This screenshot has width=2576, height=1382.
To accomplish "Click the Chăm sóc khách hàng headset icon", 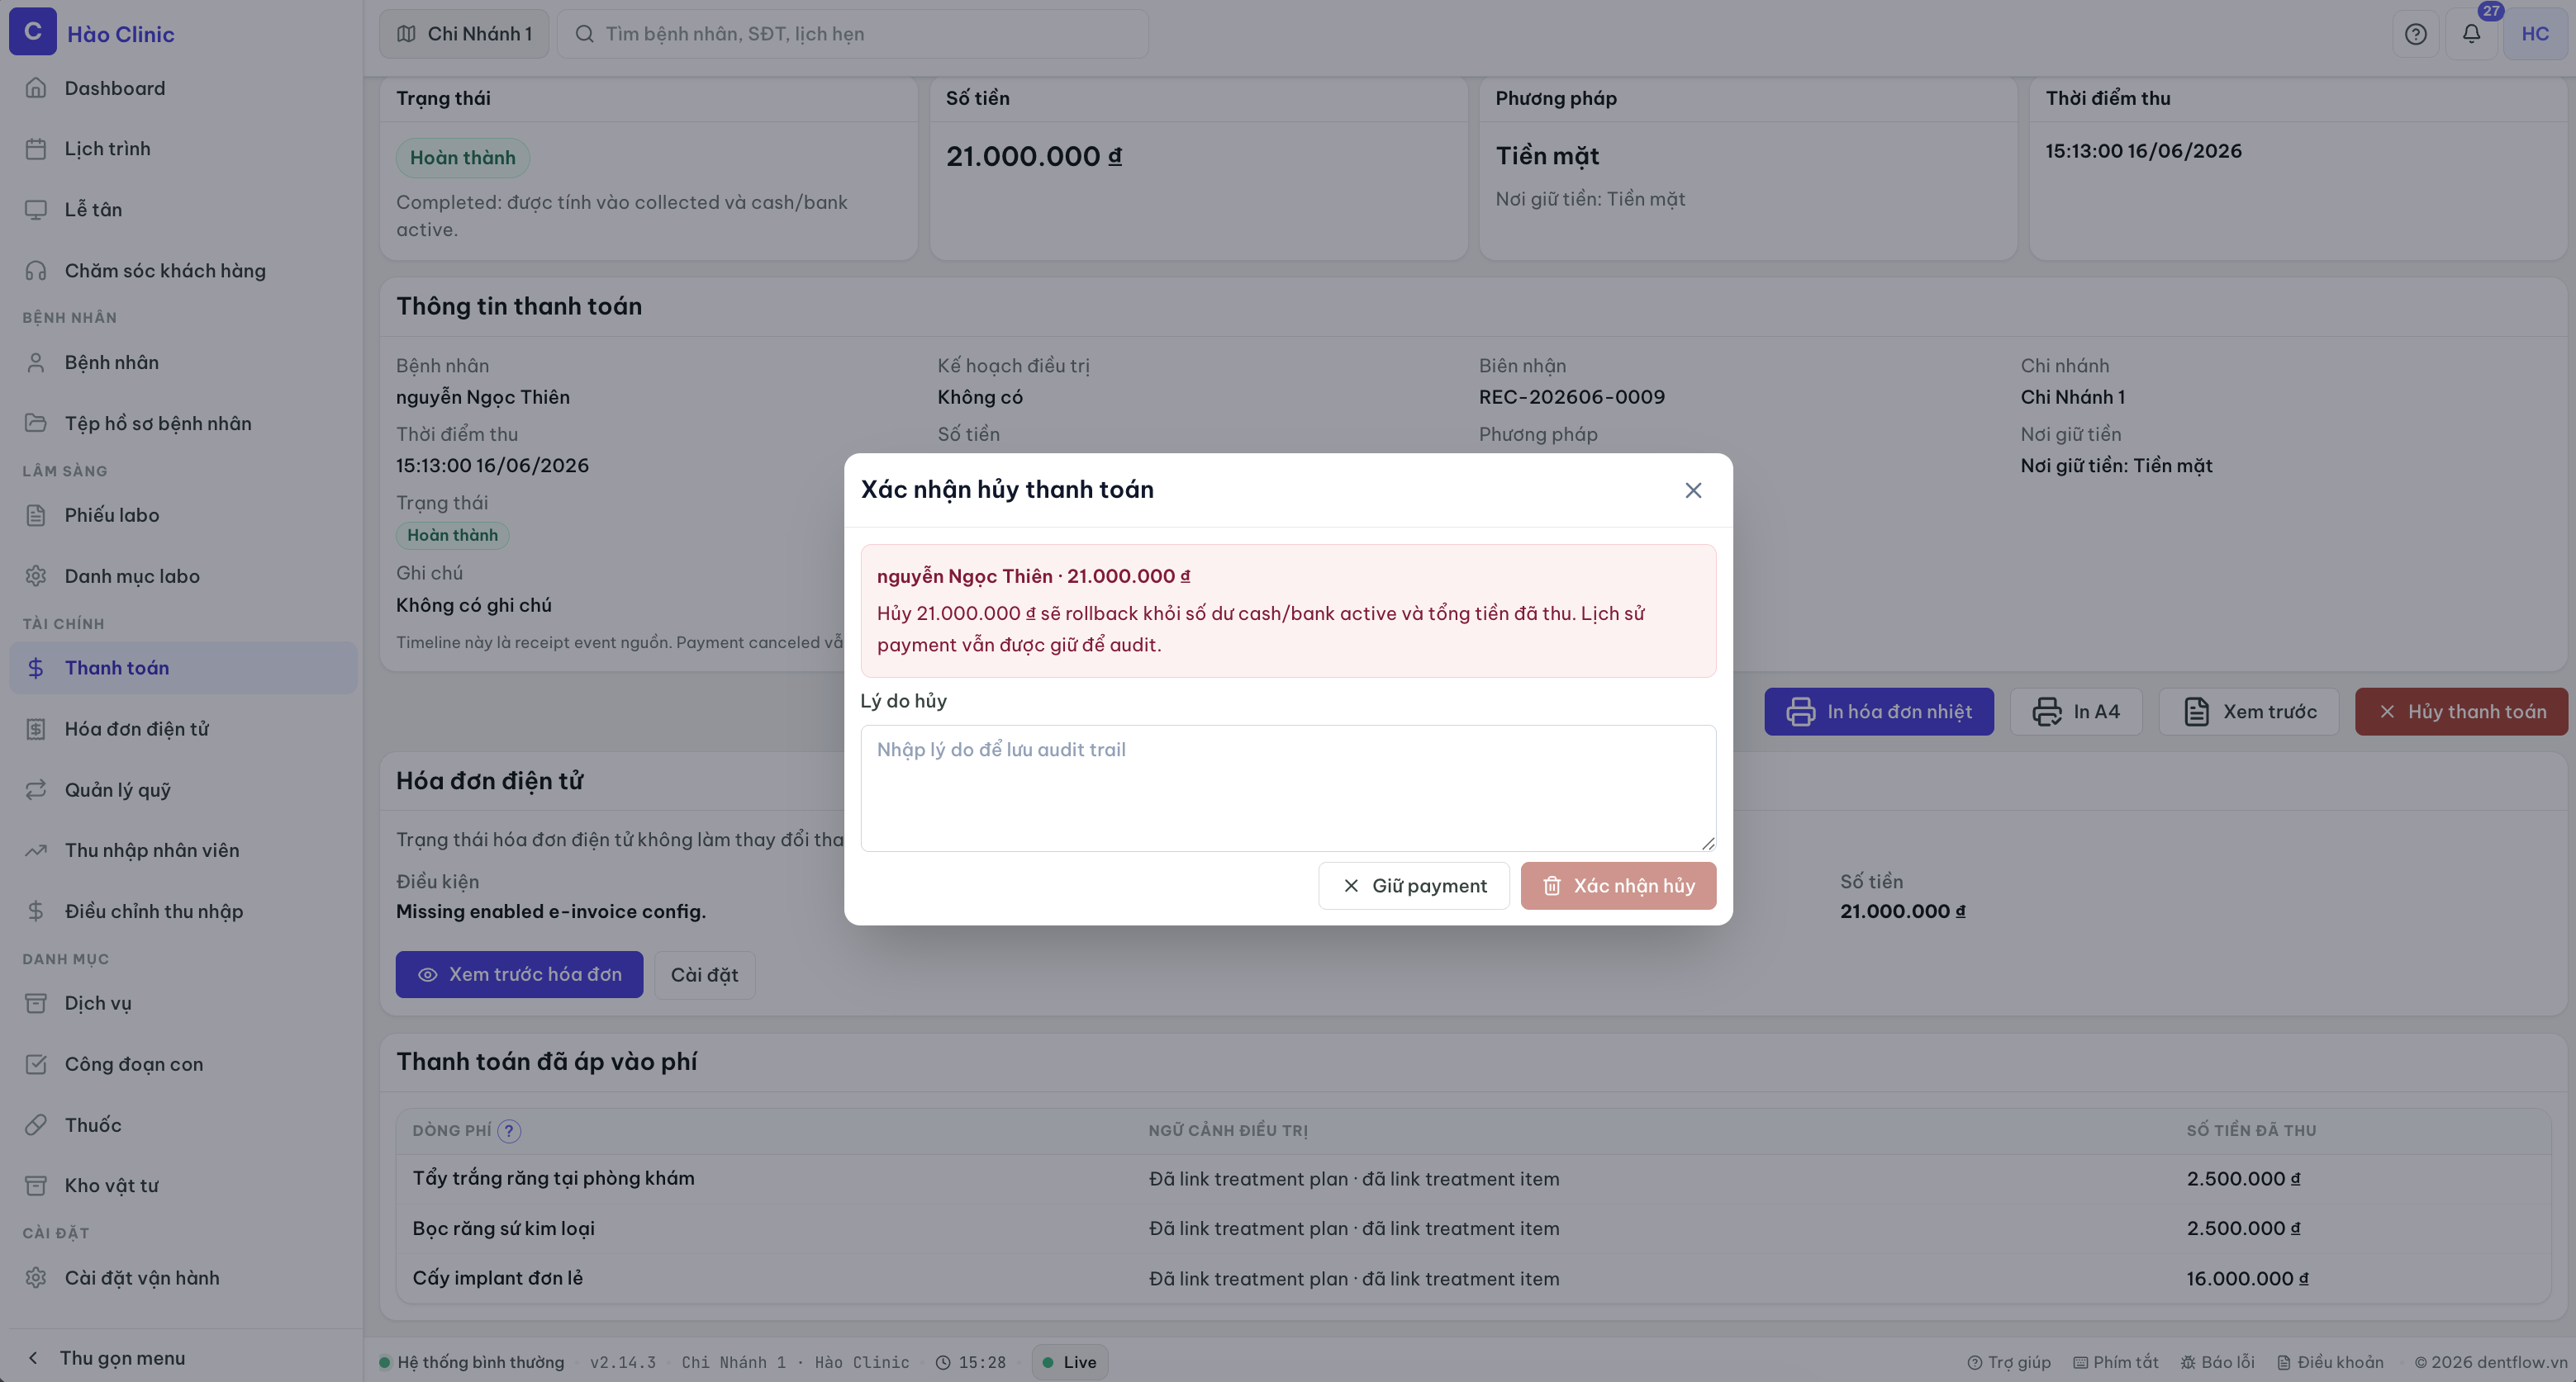I will (36, 271).
